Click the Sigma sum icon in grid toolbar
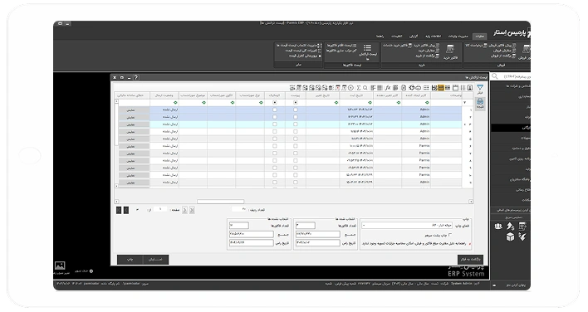The height and width of the screenshot is (312, 588). tap(359, 88)
